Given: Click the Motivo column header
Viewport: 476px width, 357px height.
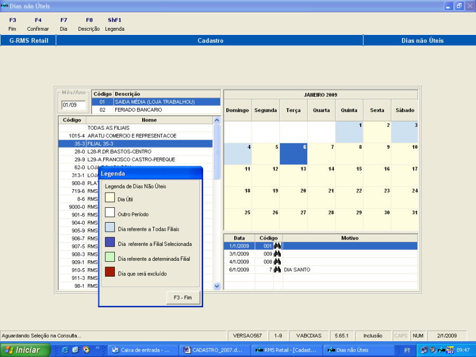Looking at the screenshot, I should click(350, 239).
